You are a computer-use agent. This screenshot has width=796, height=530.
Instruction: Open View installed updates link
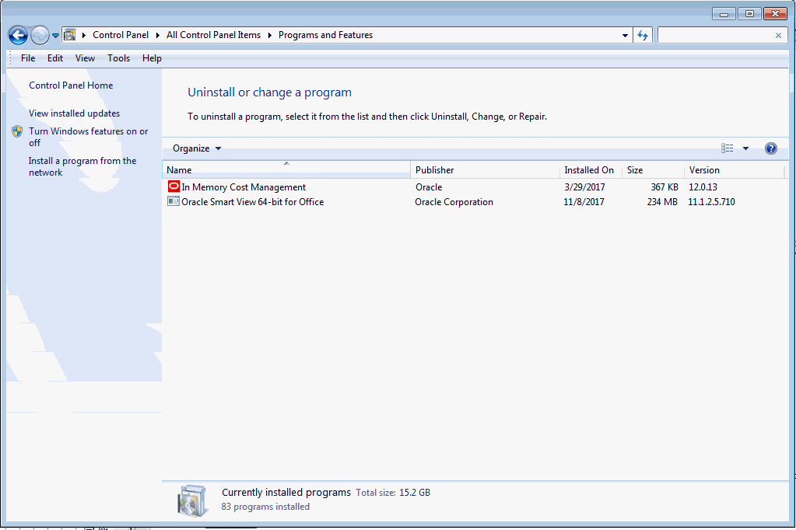click(74, 113)
